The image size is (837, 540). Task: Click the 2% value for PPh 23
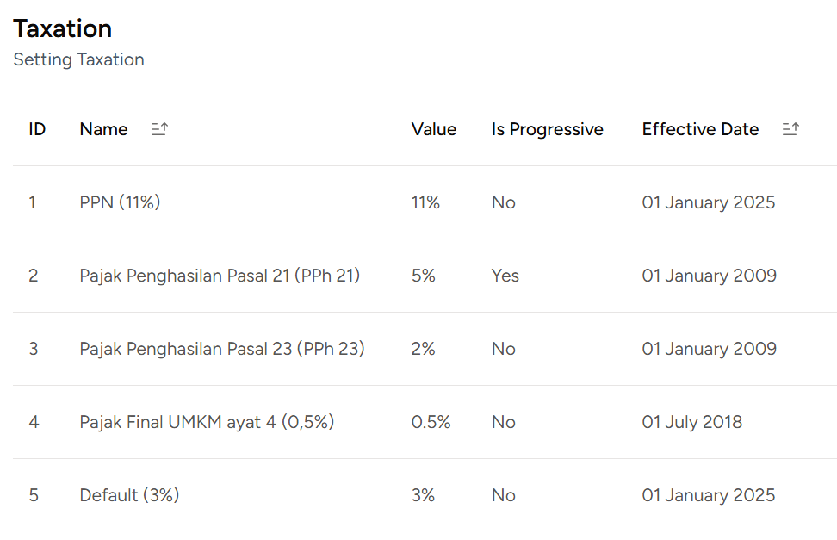click(x=423, y=349)
